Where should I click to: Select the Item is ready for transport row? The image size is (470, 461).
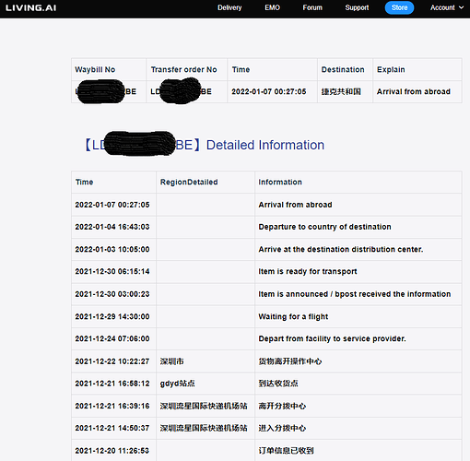[266, 272]
